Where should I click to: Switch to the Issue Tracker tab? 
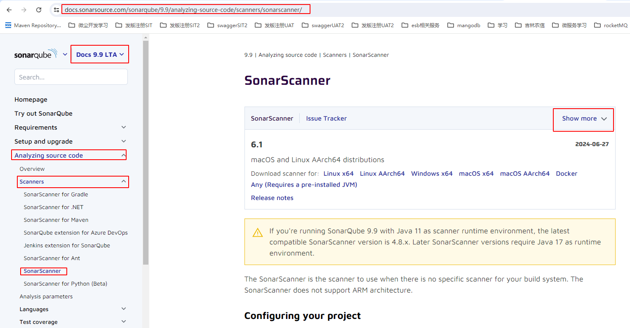coord(326,119)
